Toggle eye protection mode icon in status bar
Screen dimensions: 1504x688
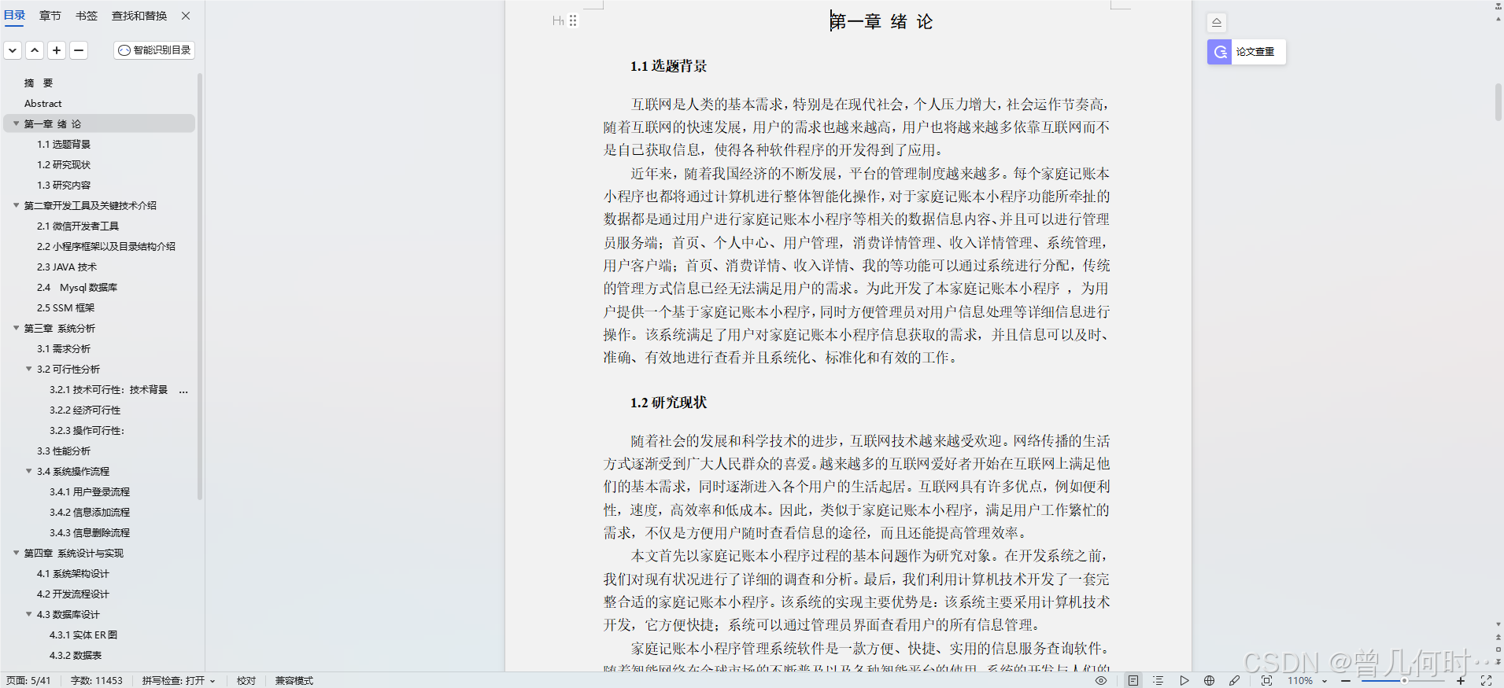point(1101,681)
